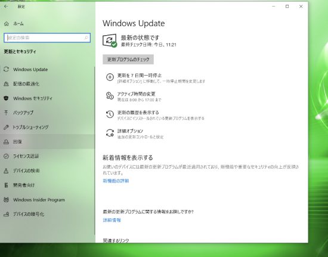The image size is (328, 257).
Task: Open the ホーム home icon
Action: coord(7,24)
